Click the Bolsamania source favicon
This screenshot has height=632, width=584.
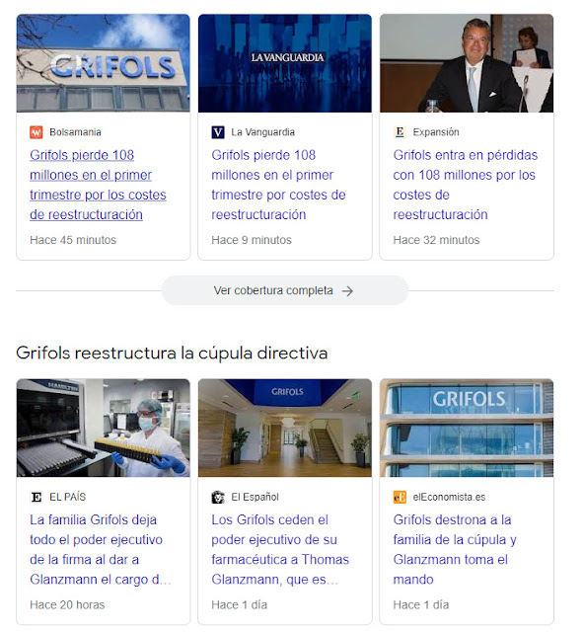coord(36,132)
